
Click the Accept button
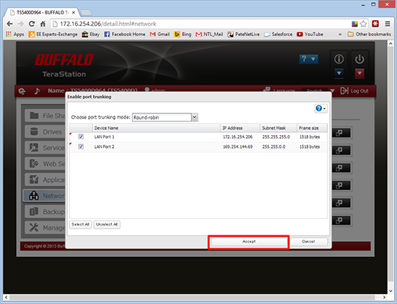pos(249,242)
